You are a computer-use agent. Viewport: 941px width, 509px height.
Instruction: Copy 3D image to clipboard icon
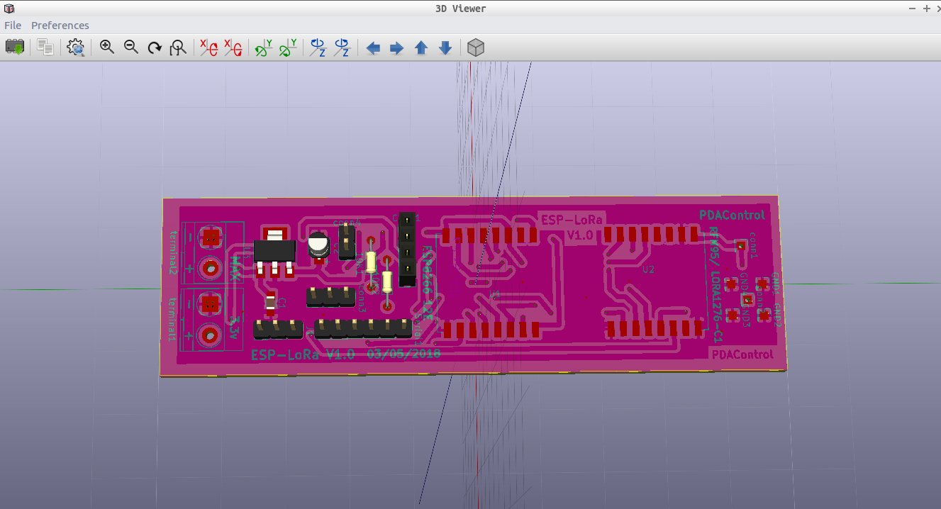tap(45, 47)
